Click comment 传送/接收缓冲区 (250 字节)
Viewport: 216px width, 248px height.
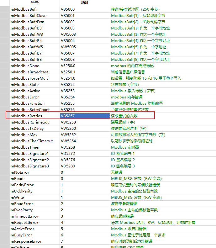tap(135, 9)
